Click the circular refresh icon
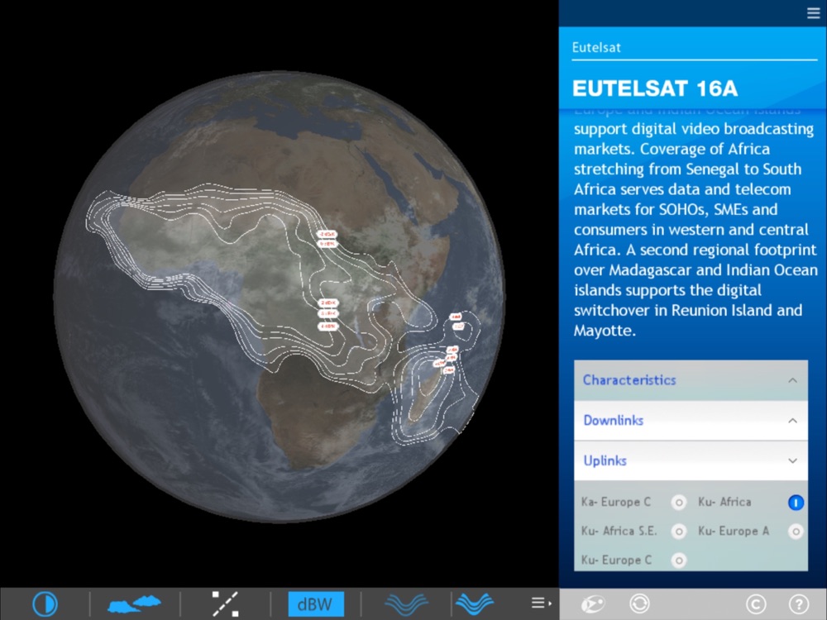Viewport: 827px width, 620px height. coord(639,603)
